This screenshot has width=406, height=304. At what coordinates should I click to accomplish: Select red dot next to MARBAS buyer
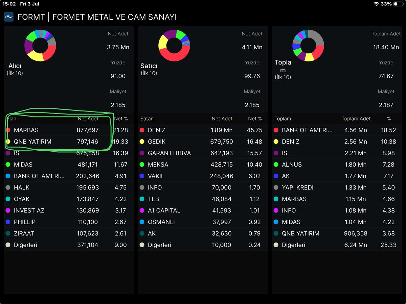pyautogui.click(x=8, y=130)
